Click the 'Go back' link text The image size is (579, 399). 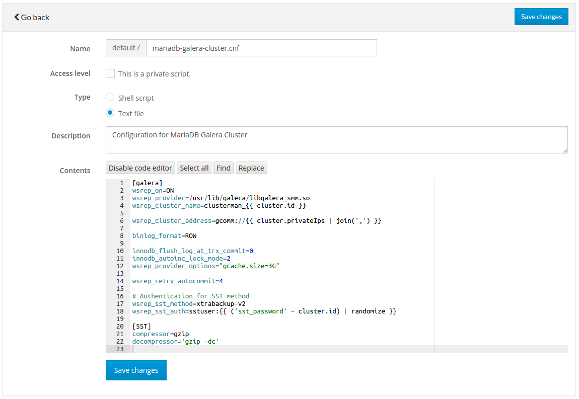35,17
